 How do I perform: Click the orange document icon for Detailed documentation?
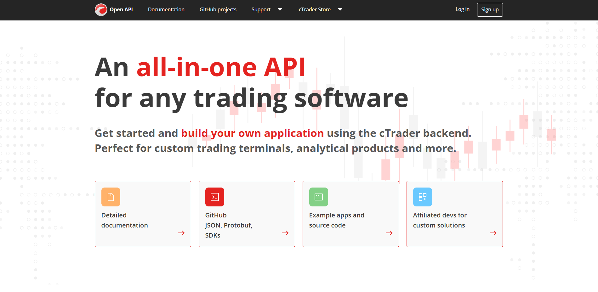click(x=111, y=197)
